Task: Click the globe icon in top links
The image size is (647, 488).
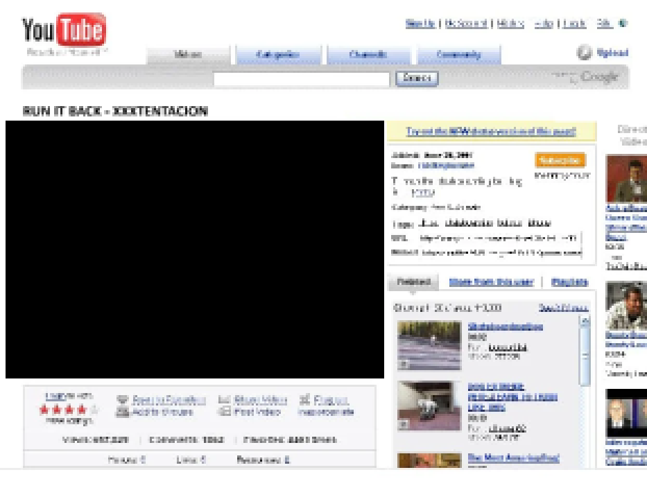Action: 623,24
